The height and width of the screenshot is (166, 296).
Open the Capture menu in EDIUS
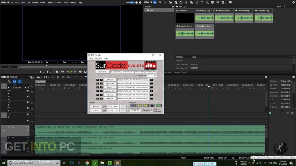tap(50, 3)
